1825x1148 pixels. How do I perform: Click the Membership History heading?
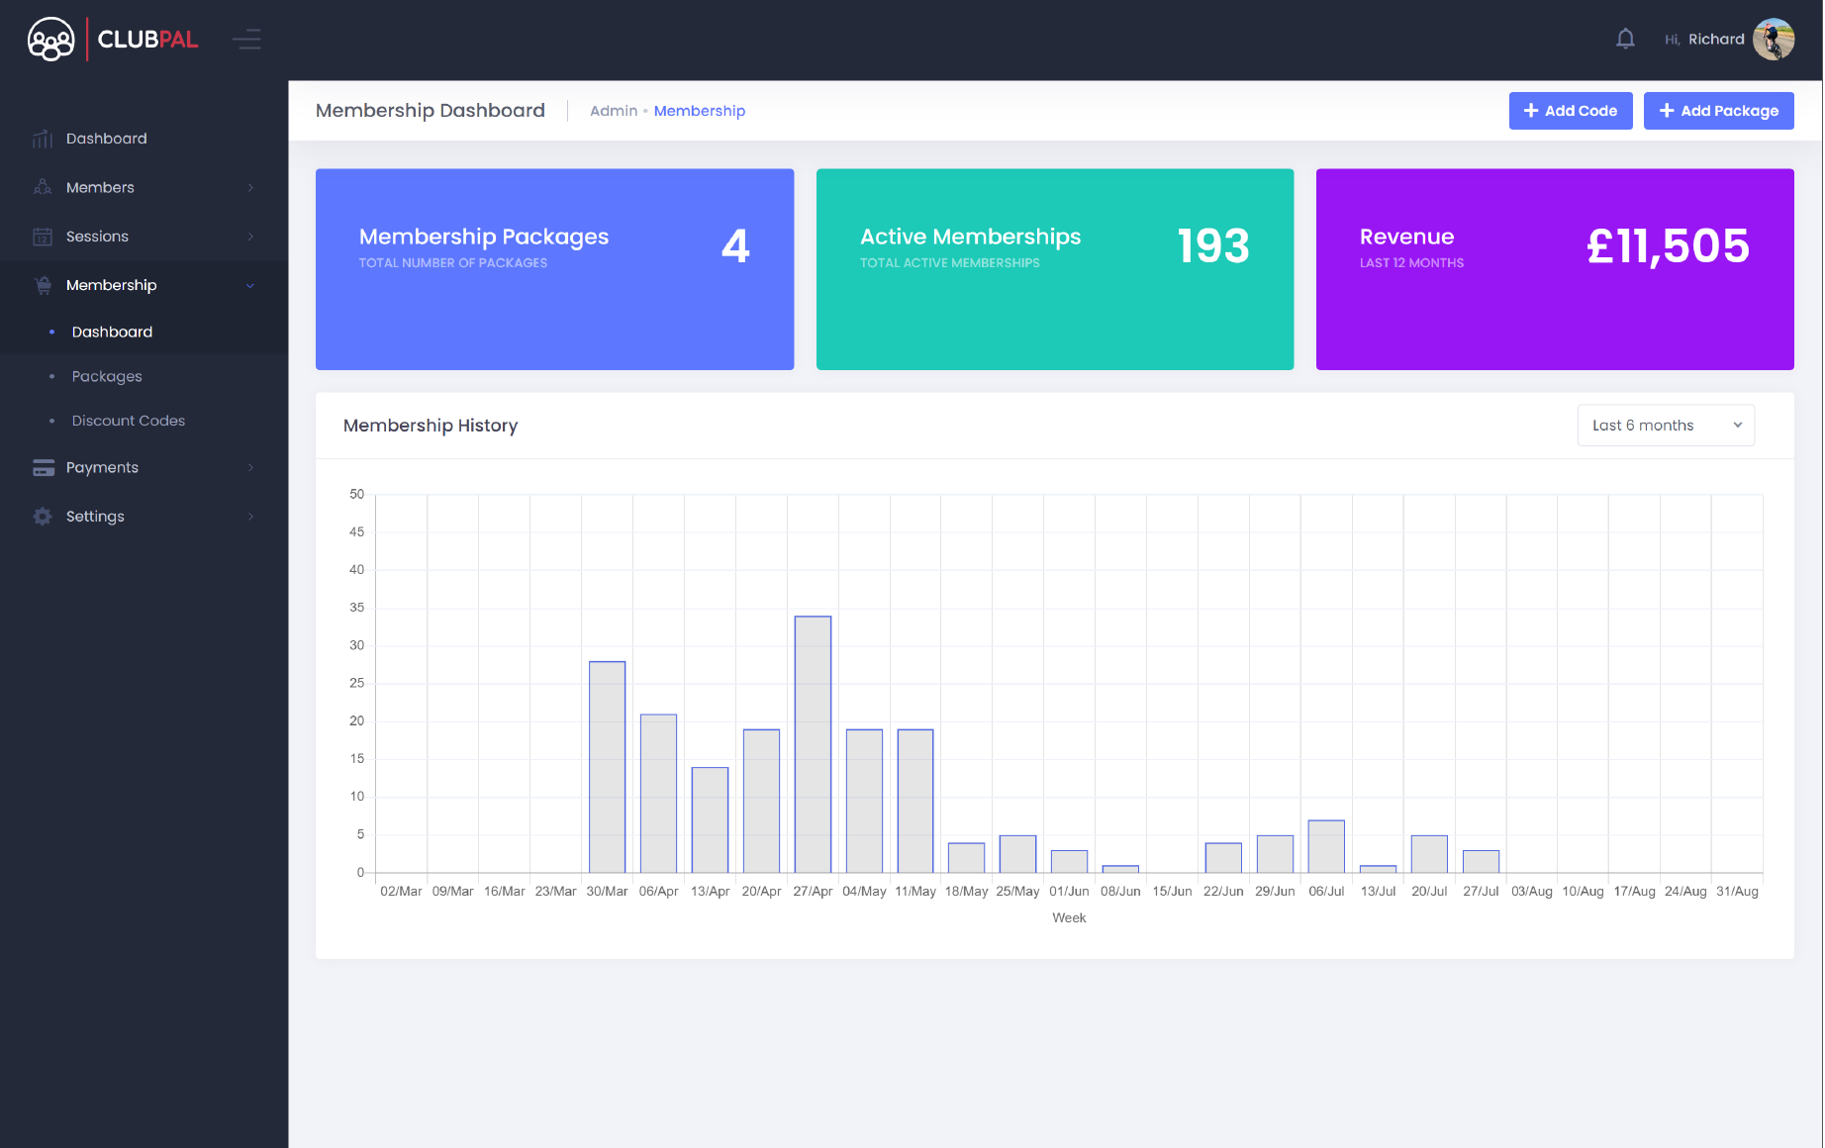(x=431, y=426)
